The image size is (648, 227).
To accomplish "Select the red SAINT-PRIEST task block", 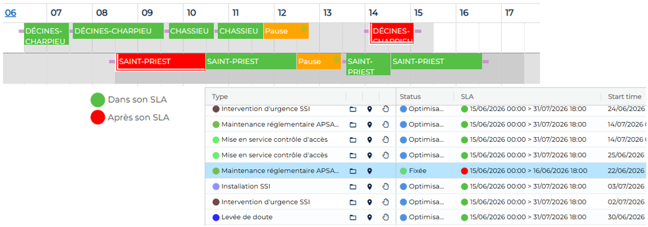I will pyautogui.click(x=161, y=62).
